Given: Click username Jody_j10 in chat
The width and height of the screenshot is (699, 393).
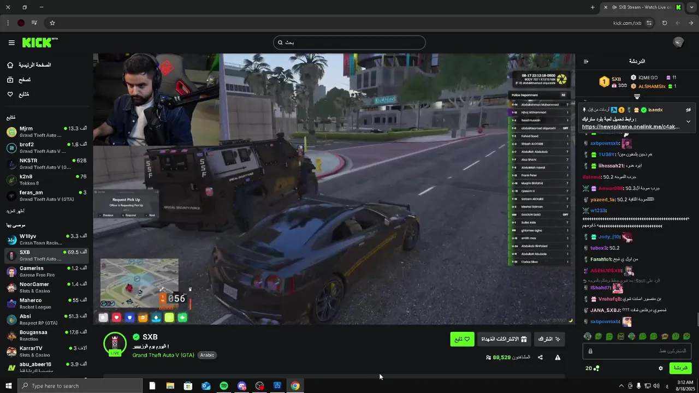Looking at the screenshot, I should [x=609, y=237].
